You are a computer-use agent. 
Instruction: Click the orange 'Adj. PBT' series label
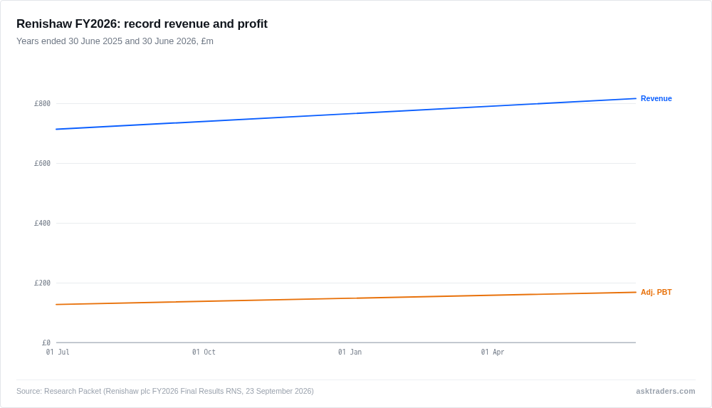(x=656, y=292)
